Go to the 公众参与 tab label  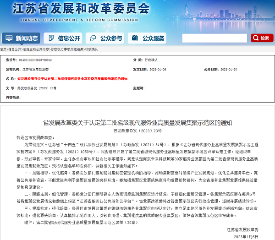click(x=111, y=38)
